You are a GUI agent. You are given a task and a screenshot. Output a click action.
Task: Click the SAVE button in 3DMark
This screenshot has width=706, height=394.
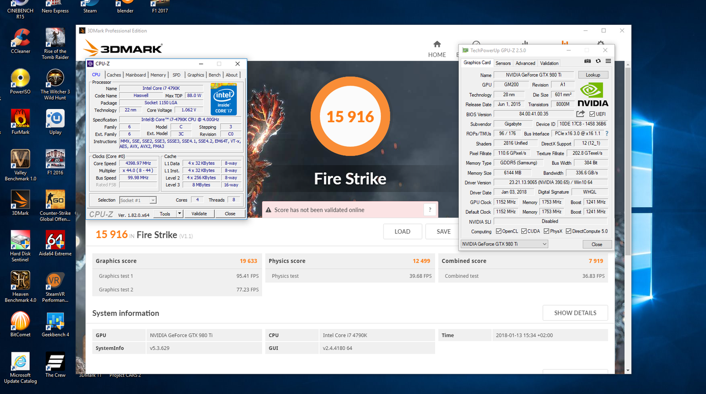[x=443, y=231]
